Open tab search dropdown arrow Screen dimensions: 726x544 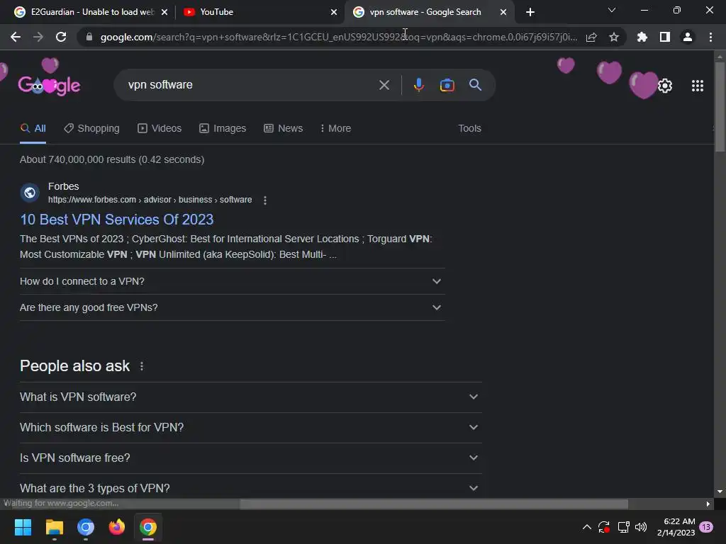(612, 10)
